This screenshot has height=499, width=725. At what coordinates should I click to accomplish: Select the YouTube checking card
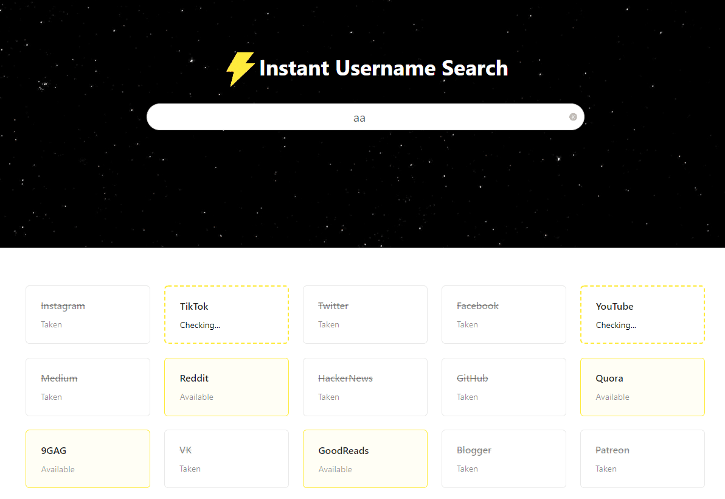click(642, 315)
